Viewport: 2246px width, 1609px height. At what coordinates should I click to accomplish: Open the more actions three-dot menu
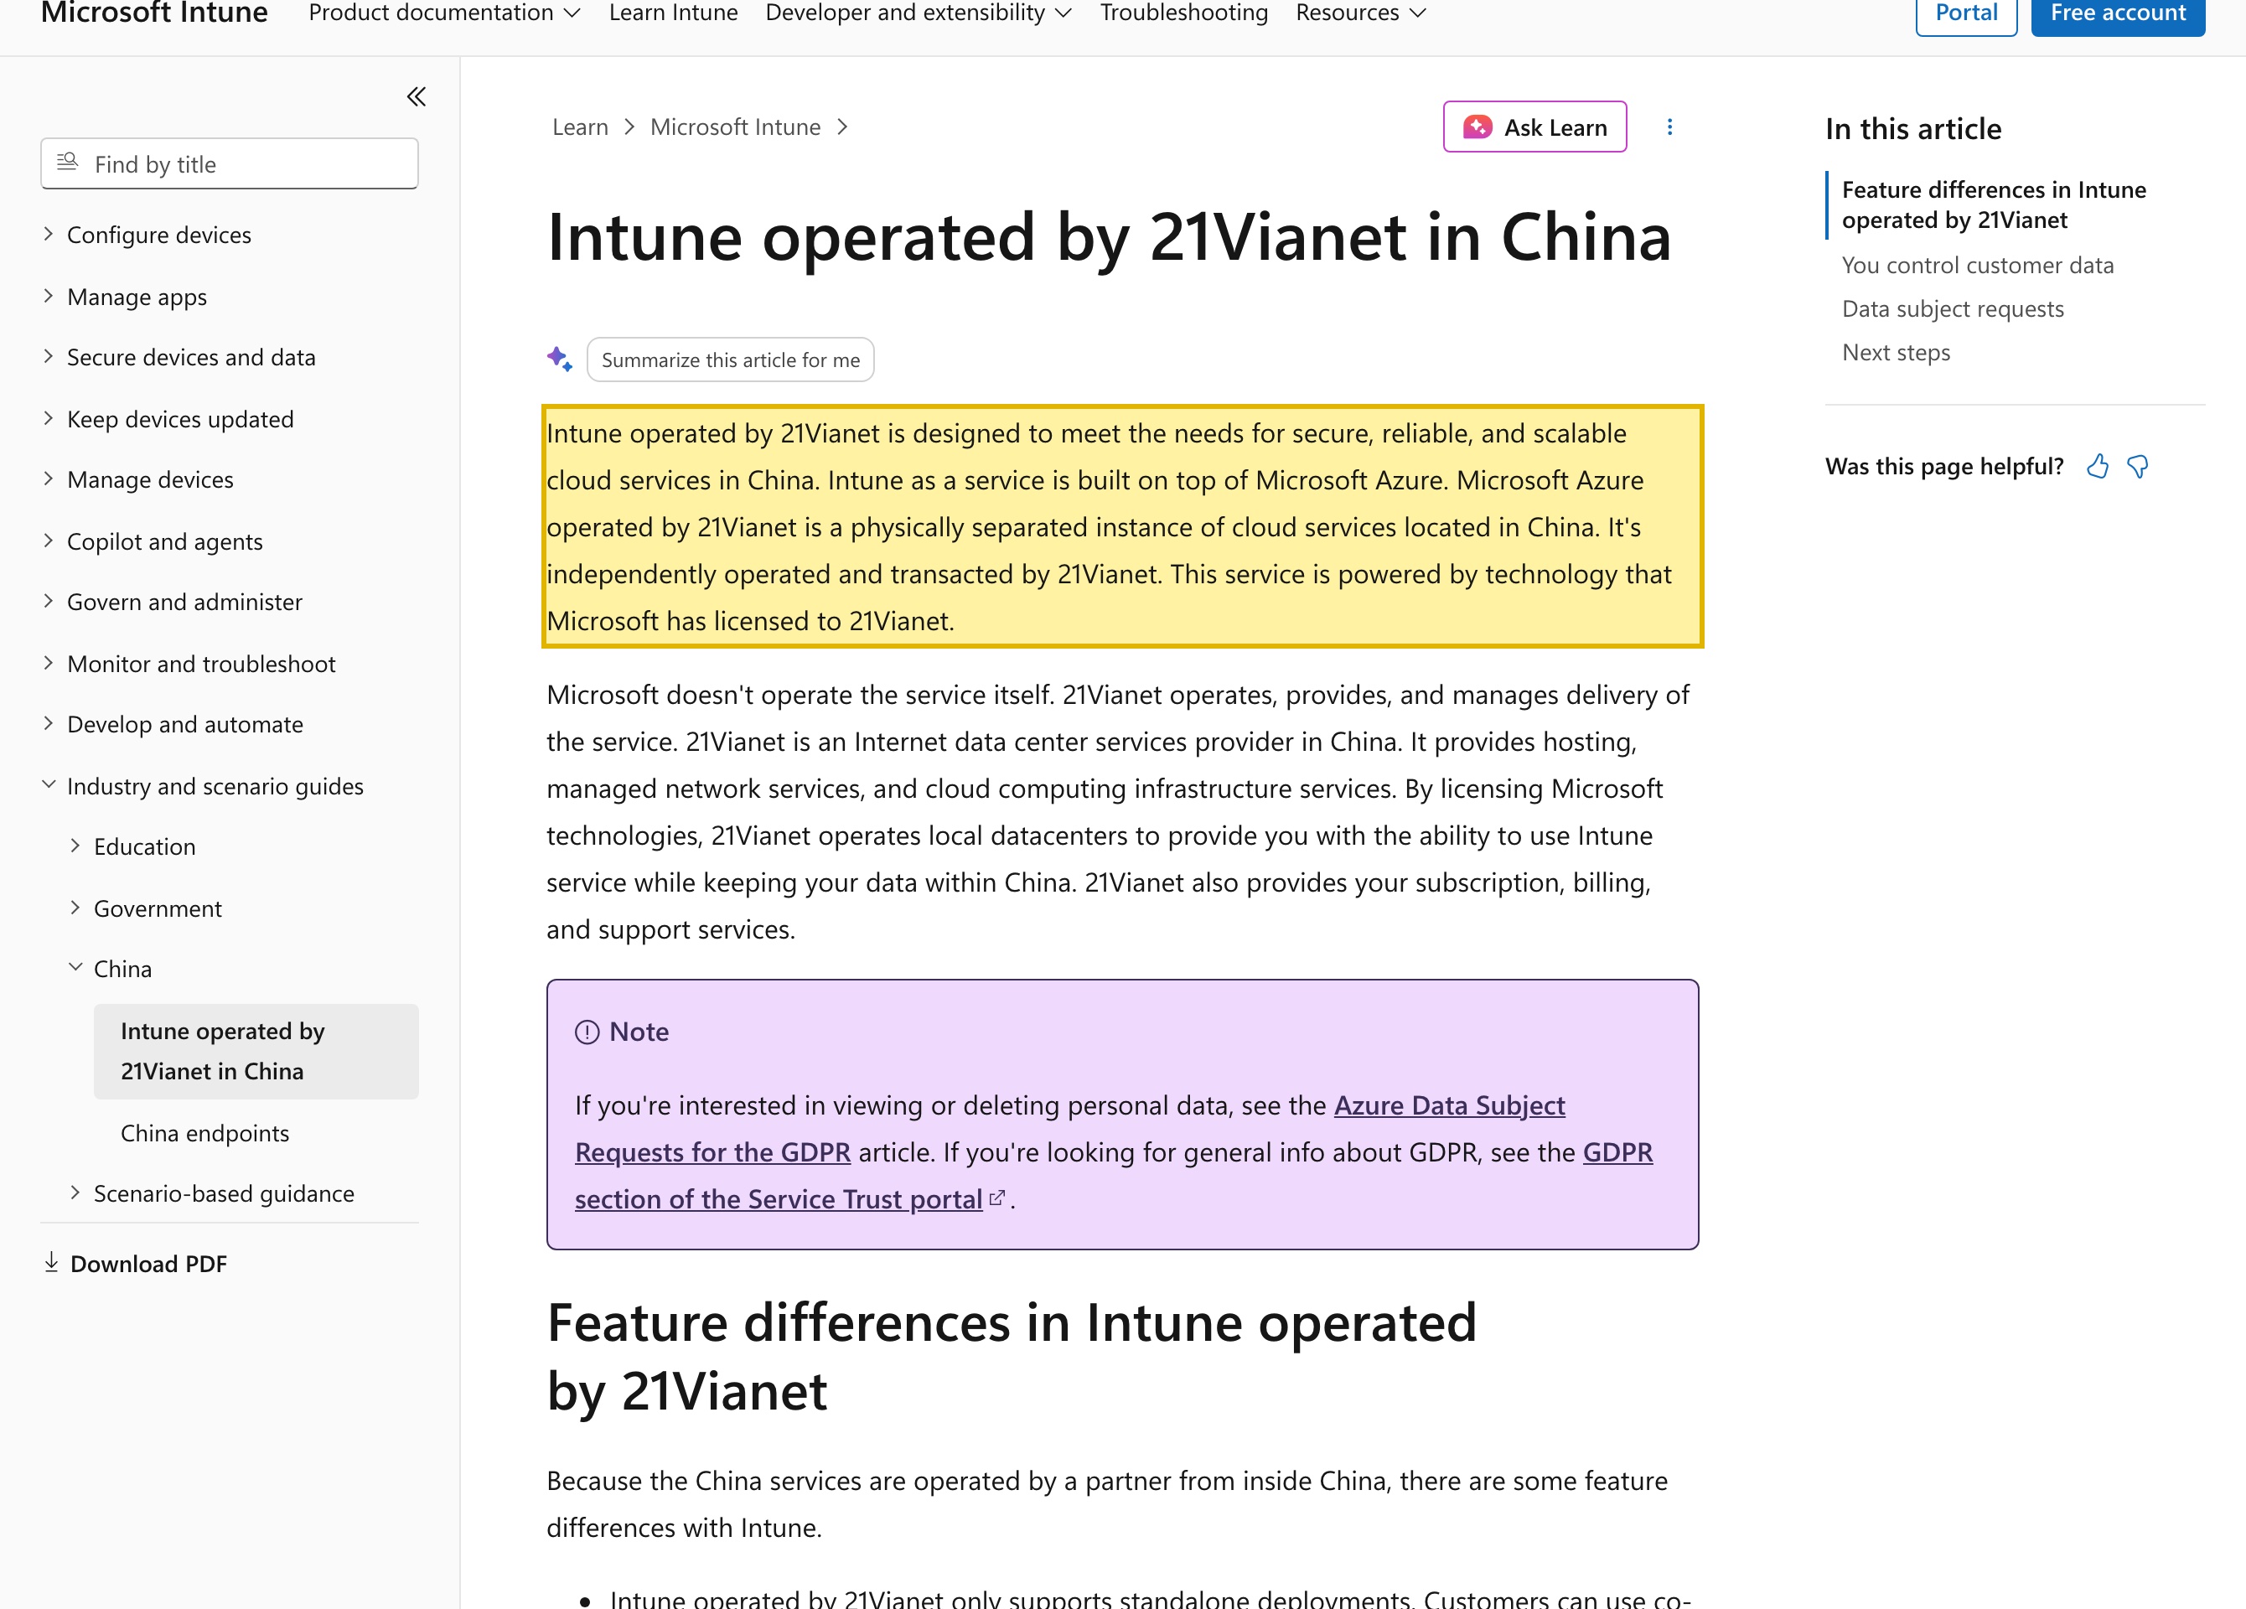(x=1669, y=127)
